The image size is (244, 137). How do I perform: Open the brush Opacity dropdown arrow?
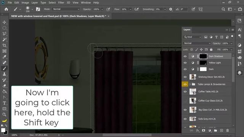pyautogui.click(x=102, y=9)
